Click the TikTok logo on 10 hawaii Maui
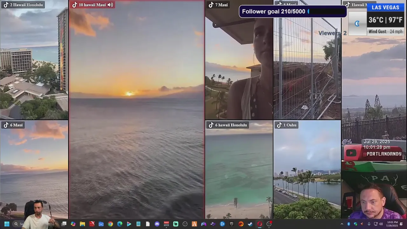This screenshot has width=407, height=229. point(74,5)
